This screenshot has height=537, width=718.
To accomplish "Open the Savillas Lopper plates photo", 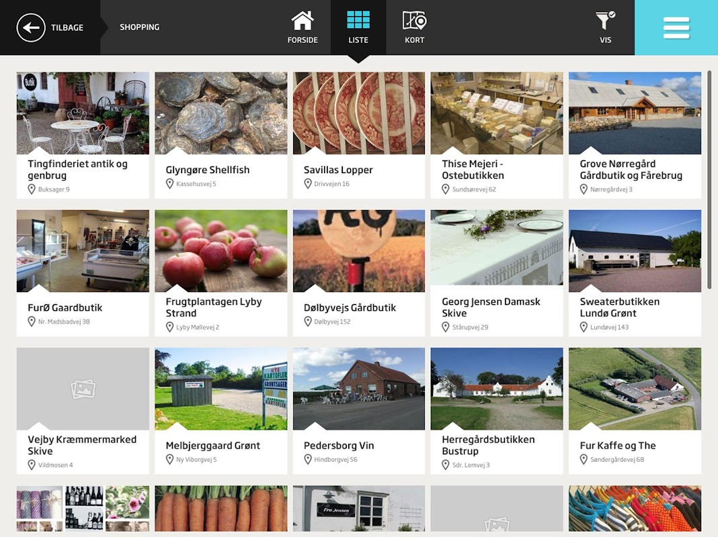I will point(359,113).
